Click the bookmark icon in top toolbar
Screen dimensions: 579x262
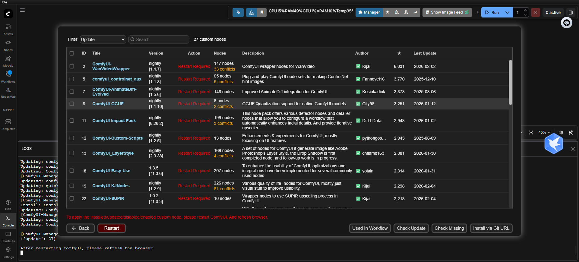[x=262, y=12]
